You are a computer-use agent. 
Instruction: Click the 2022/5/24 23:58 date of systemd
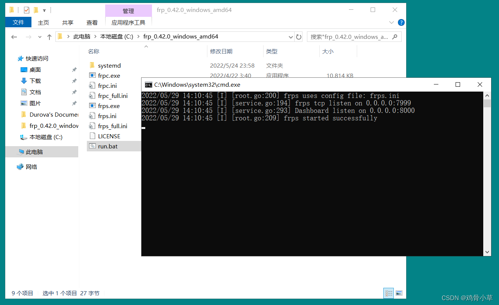pyautogui.click(x=232, y=65)
